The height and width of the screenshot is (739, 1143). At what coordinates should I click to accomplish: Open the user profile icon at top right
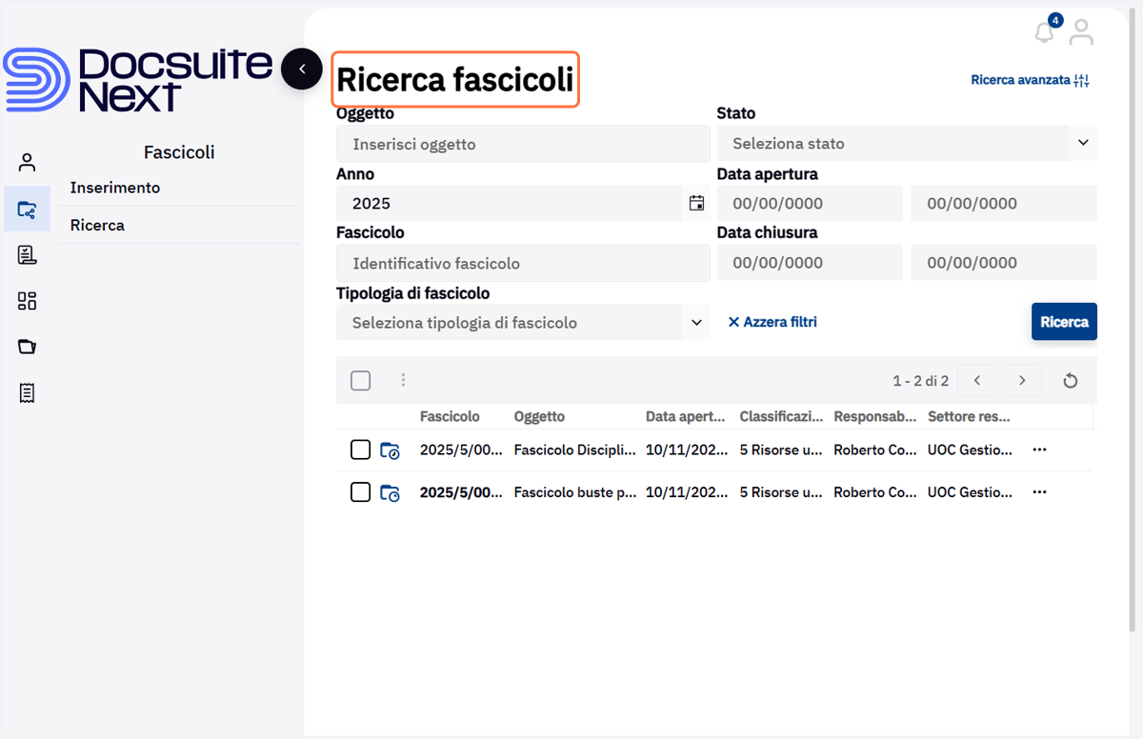(1081, 32)
